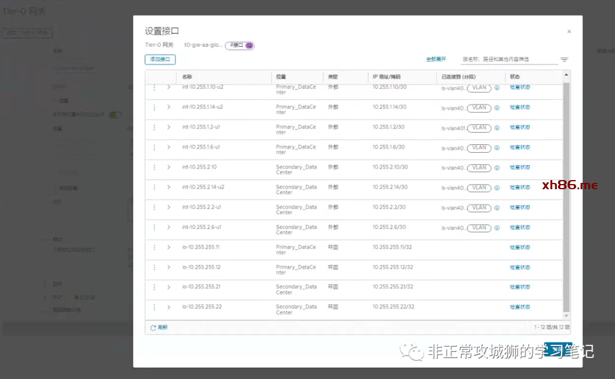Expand the lo-10.255.255.21 row
This screenshot has width=615, height=379.
(x=169, y=287)
